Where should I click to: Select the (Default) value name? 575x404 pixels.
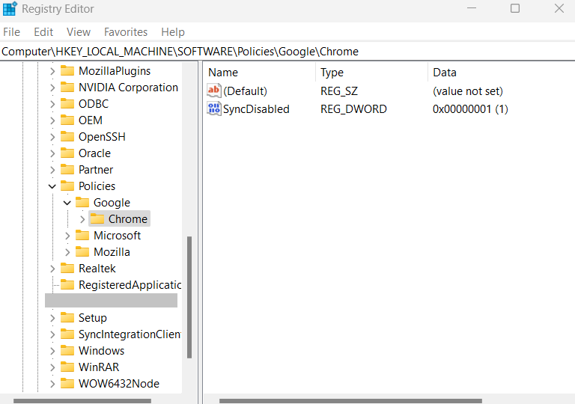[x=245, y=91]
